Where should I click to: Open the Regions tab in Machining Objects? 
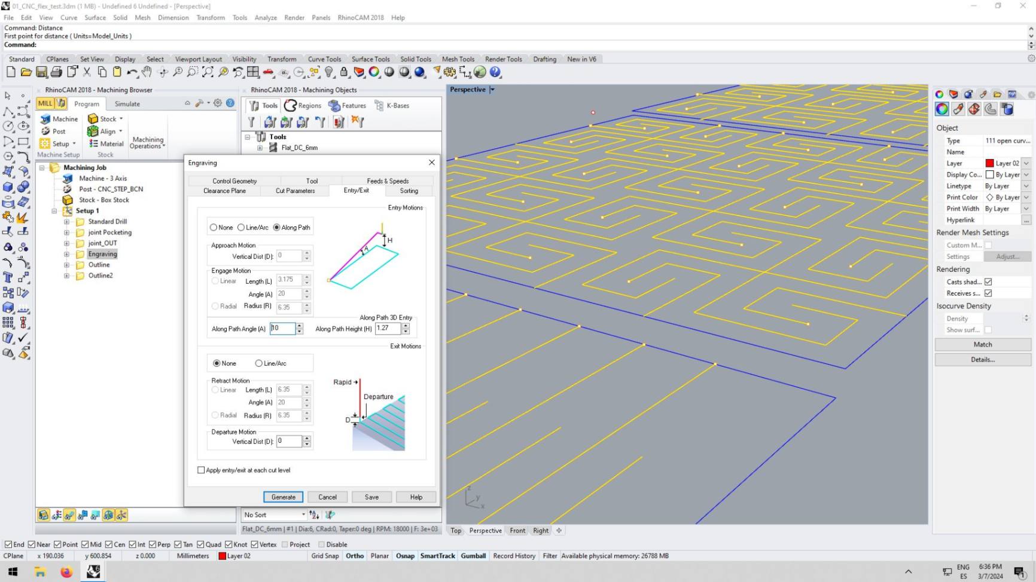pos(303,106)
